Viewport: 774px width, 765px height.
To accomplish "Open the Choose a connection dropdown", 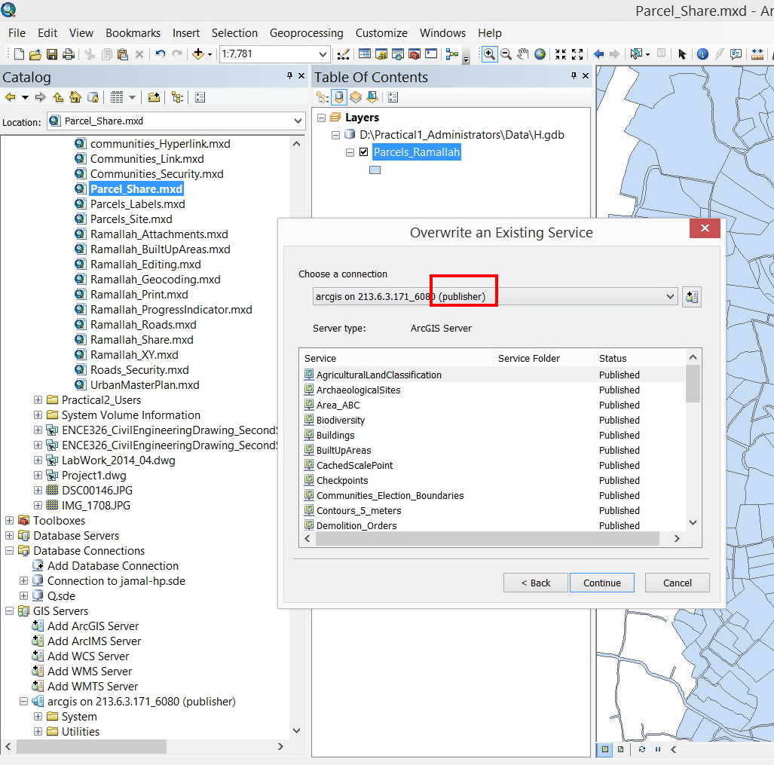I will pyautogui.click(x=670, y=297).
